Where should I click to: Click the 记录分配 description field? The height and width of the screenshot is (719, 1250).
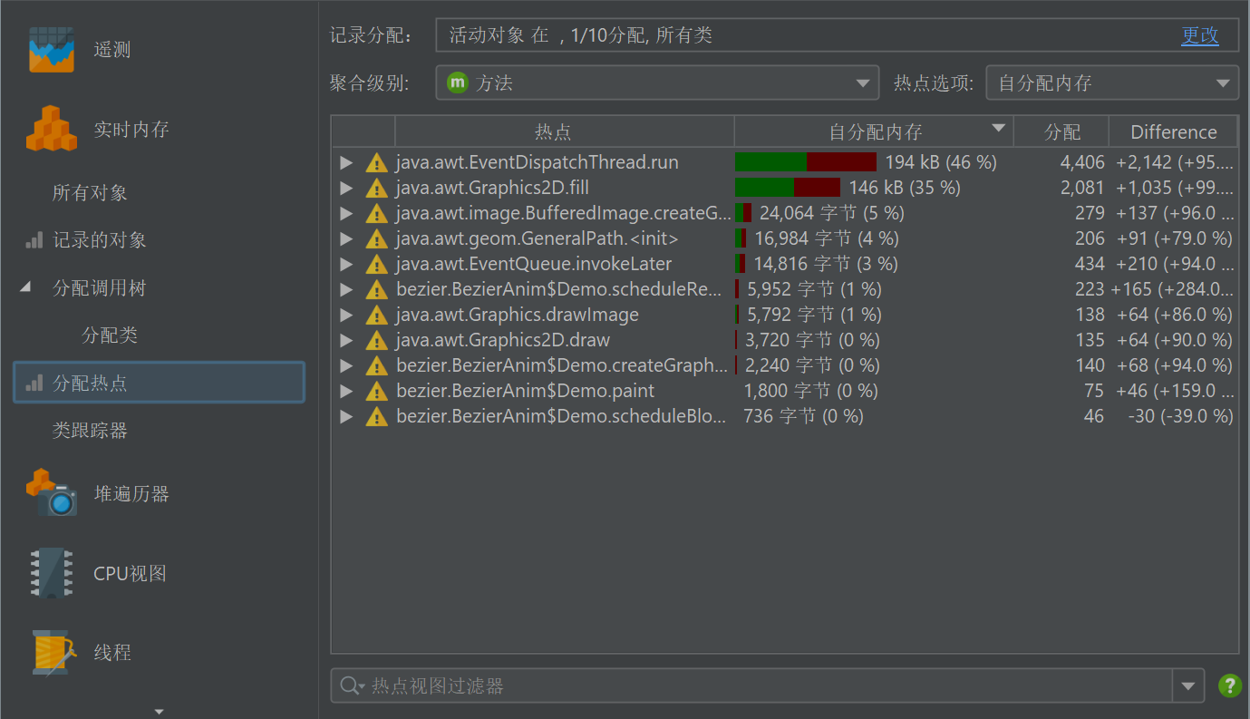(837, 35)
